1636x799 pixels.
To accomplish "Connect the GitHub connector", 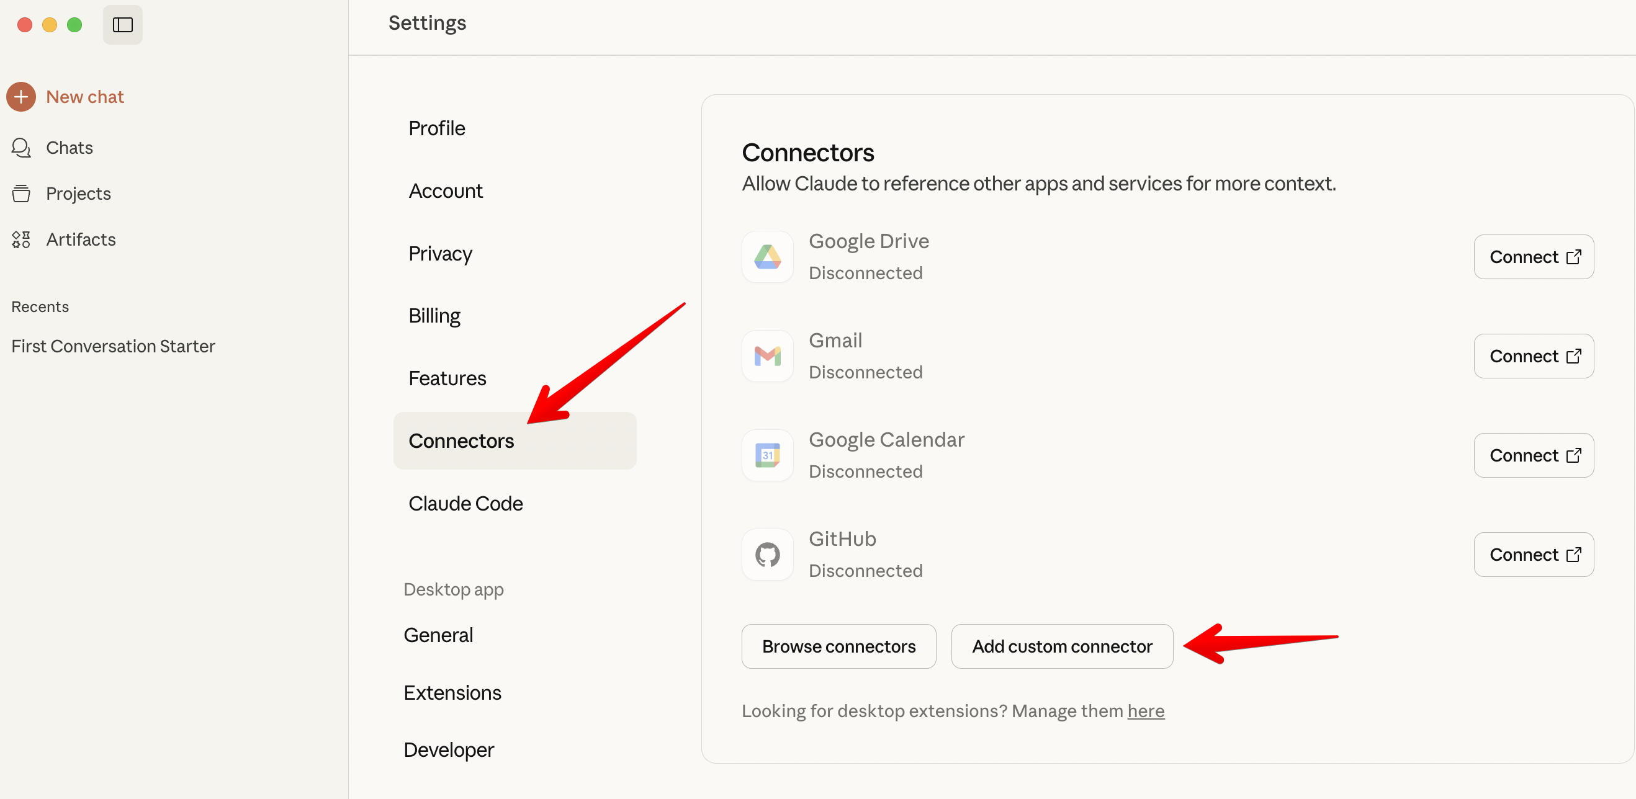I will tap(1533, 555).
